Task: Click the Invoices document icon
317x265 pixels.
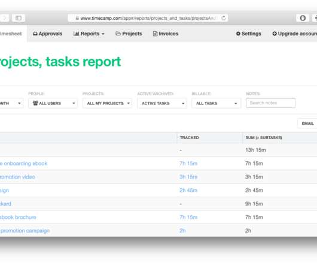Action: [155, 34]
